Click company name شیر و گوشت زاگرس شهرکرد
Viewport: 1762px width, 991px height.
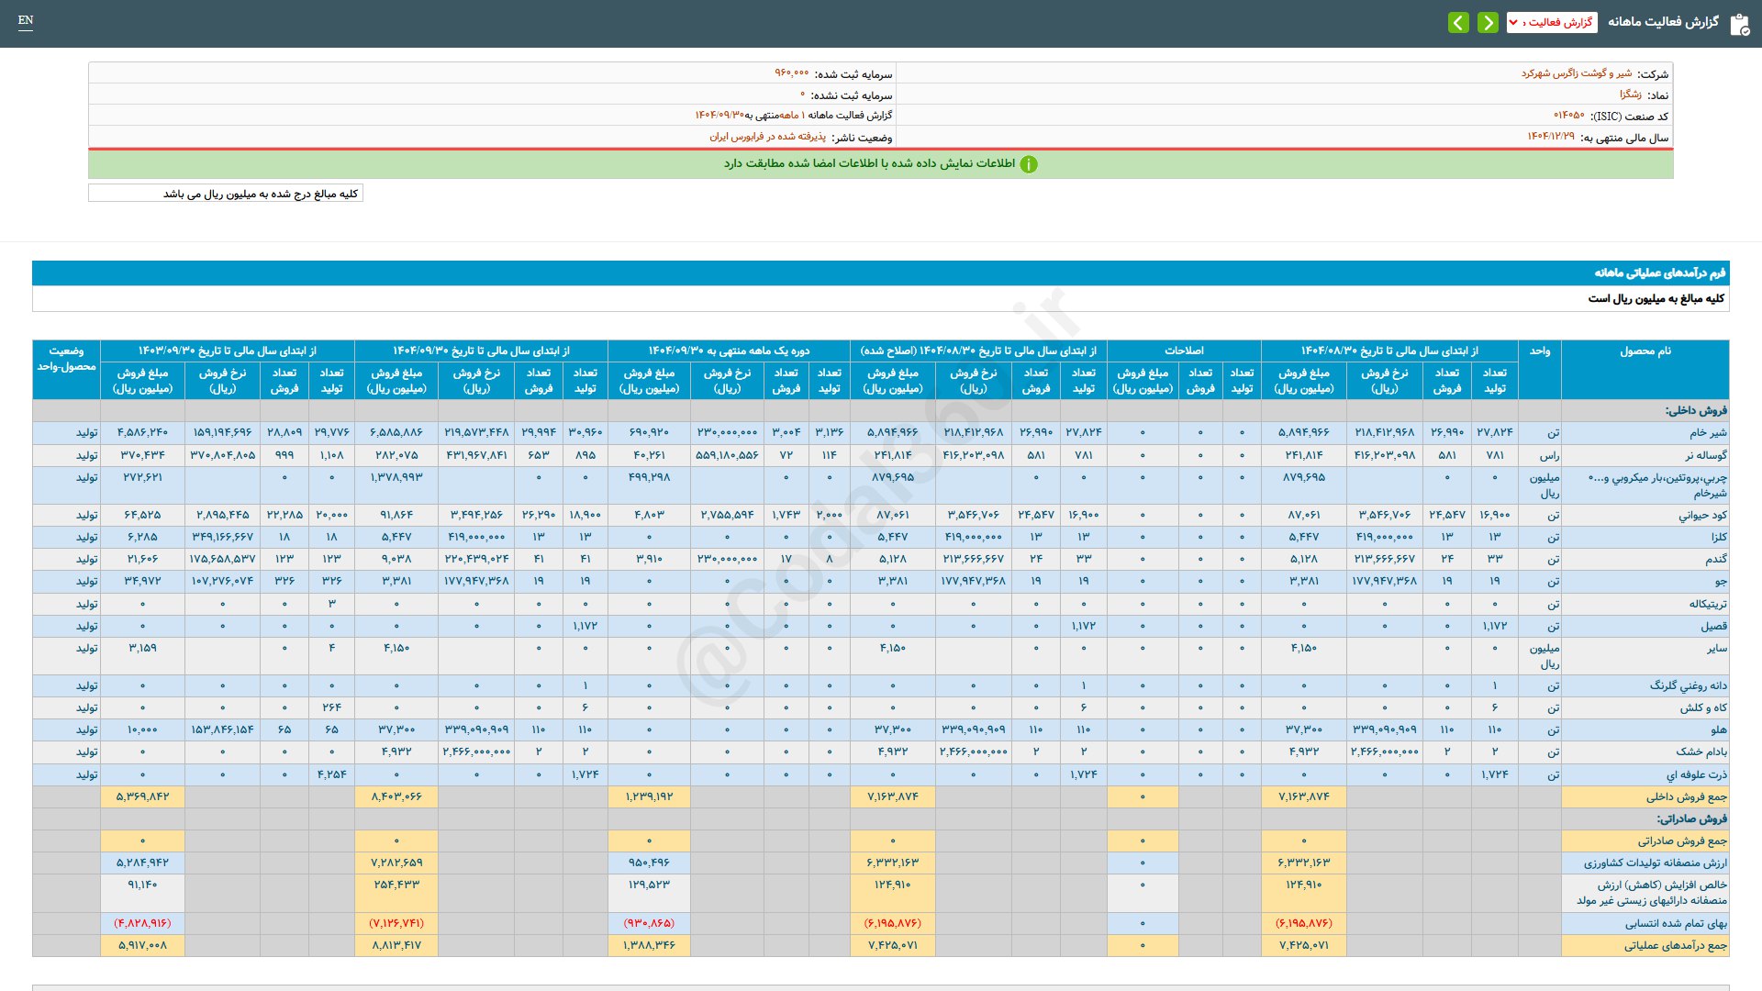[x=1577, y=73]
